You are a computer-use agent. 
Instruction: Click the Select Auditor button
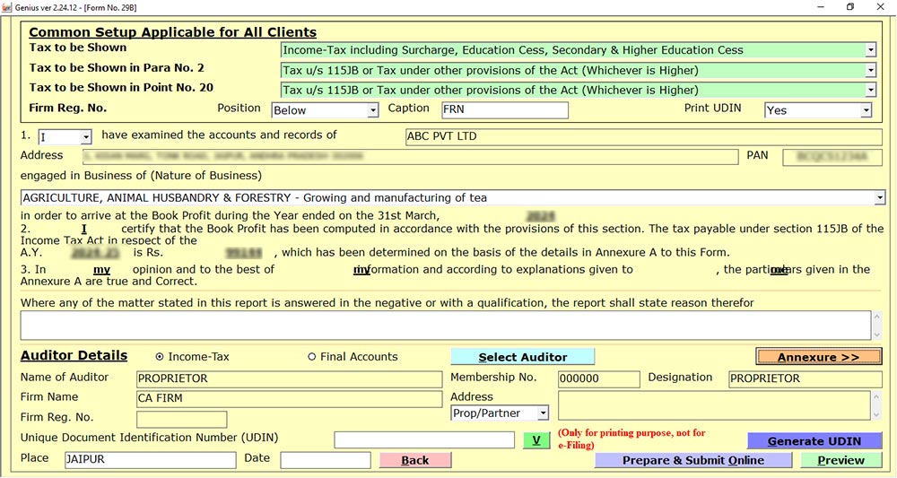[x=522, y=357]
